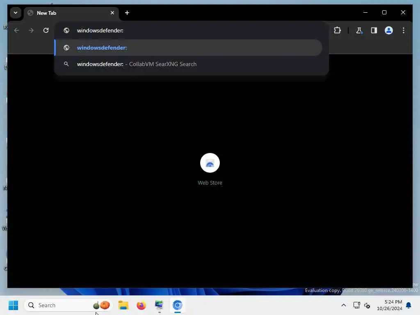Reload the current page
The image size is (420, 315).
pos(46,30)
